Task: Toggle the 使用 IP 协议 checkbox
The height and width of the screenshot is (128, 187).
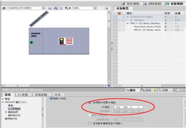Action: [51, 99]
